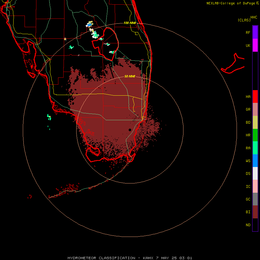Click the HYDROMETEOR CLASSIFICATION title text

(x=101, y=258)
